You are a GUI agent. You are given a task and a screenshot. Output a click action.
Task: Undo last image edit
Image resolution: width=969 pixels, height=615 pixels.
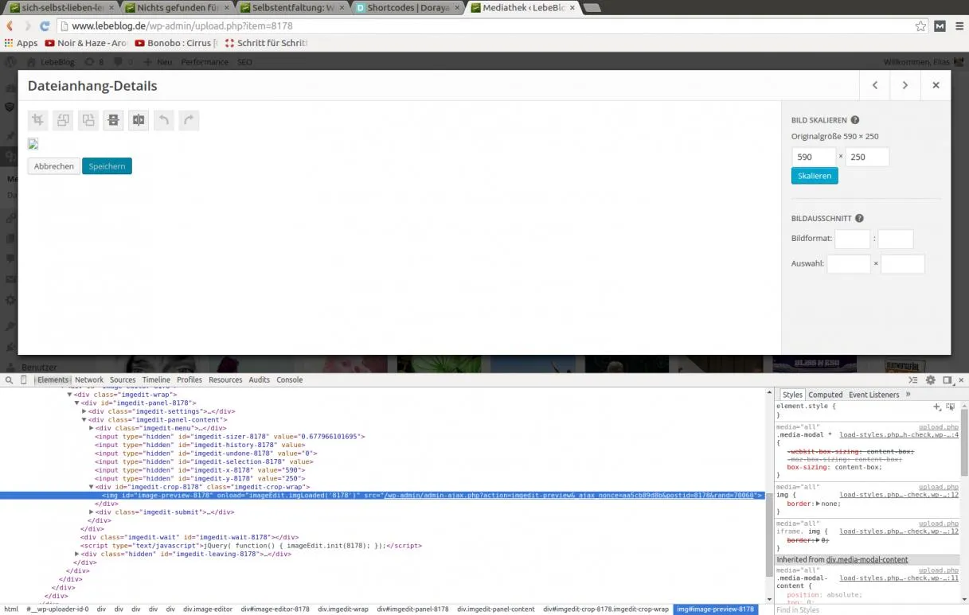(163, 120)
